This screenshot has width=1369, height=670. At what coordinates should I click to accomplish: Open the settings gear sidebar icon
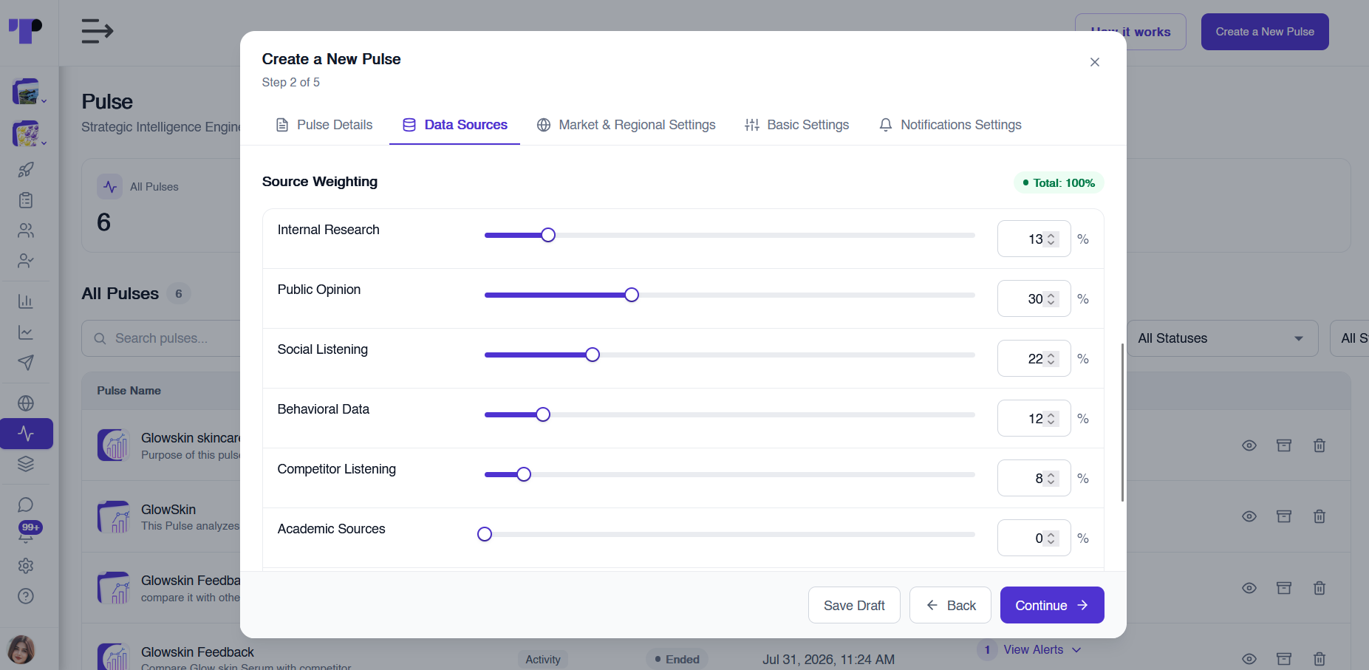tap(26, 566)
